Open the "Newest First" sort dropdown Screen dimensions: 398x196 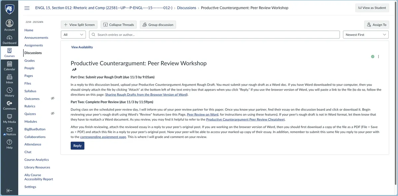pos(365,34)
